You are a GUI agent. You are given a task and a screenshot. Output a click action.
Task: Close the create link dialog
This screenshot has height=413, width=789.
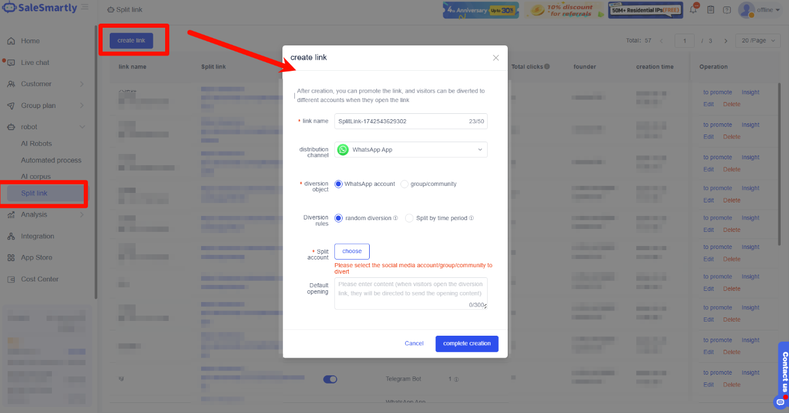tap(496, 58)
